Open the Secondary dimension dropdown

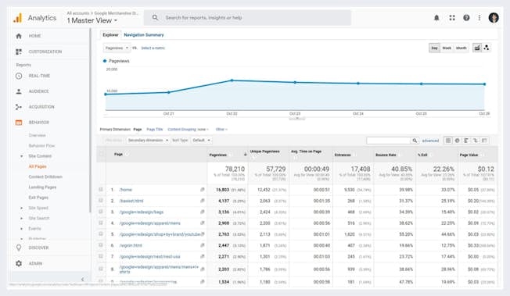pos(148,141)
